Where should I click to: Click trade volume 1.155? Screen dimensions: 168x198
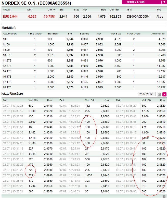point(145,111)
